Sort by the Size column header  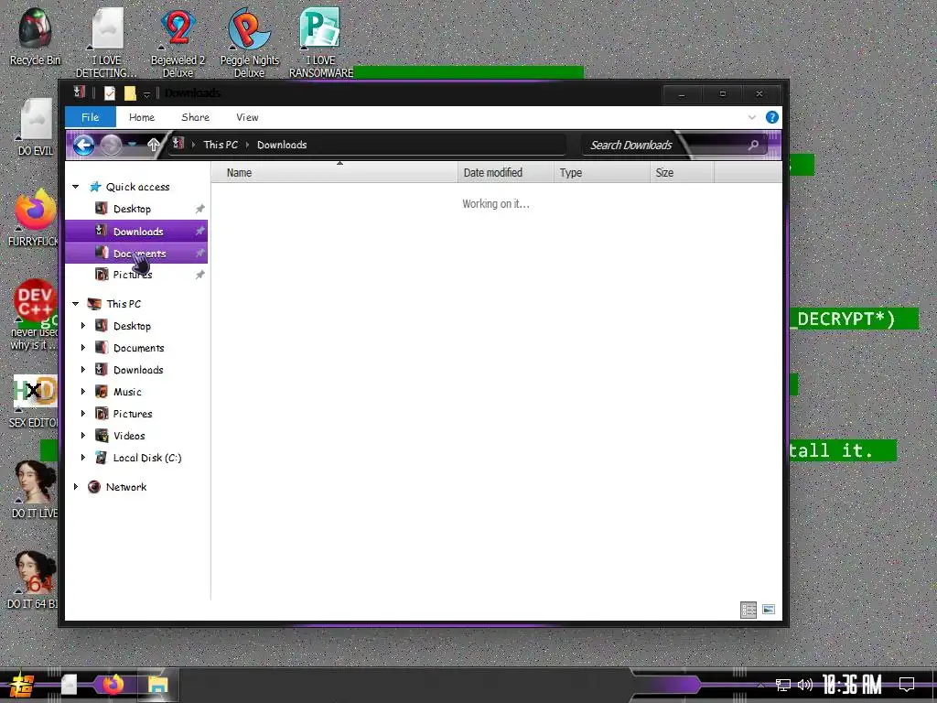(x=682, y=172)
